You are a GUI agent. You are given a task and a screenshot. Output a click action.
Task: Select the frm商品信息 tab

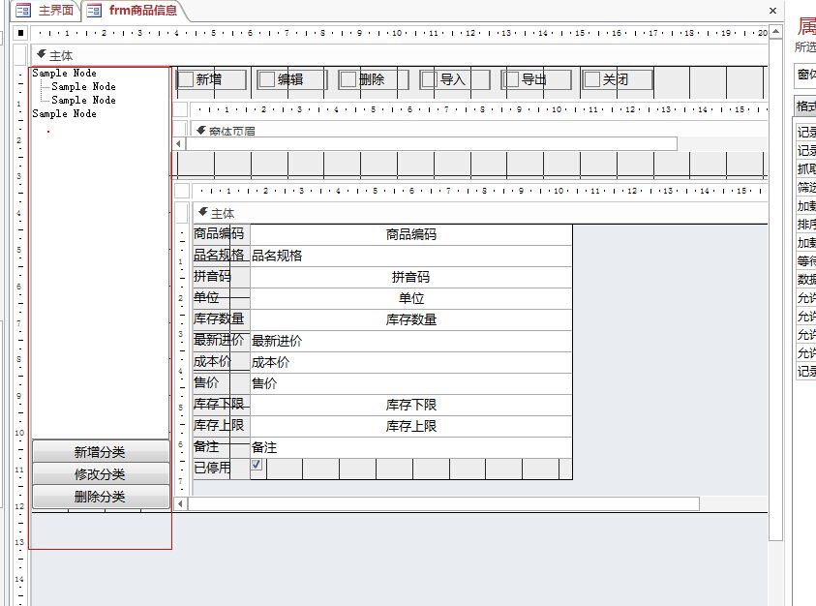(x=141, y=11)
